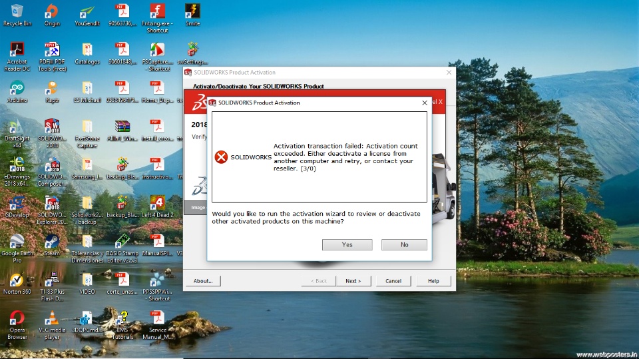Open the ES Michael folder icon
Image resolution: width=639 pixels, height=359 pixels.
pos(87,91)
